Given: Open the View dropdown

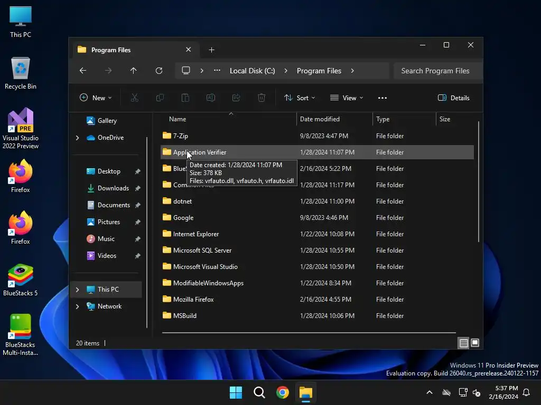Looking at the screenshot, I should pyautogui.click(x=347, y=98).
